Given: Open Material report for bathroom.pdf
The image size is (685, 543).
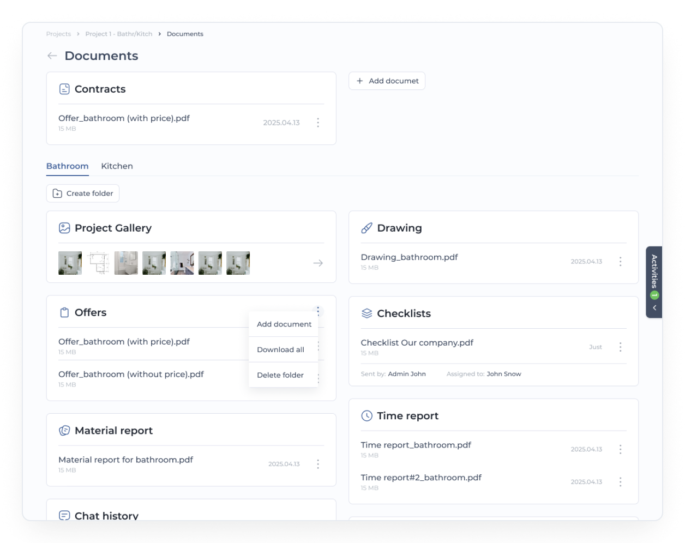Looking at the screenshot, I should [x=125, y=460].
